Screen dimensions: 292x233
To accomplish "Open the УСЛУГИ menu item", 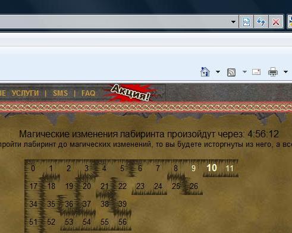I will (25, 93).
